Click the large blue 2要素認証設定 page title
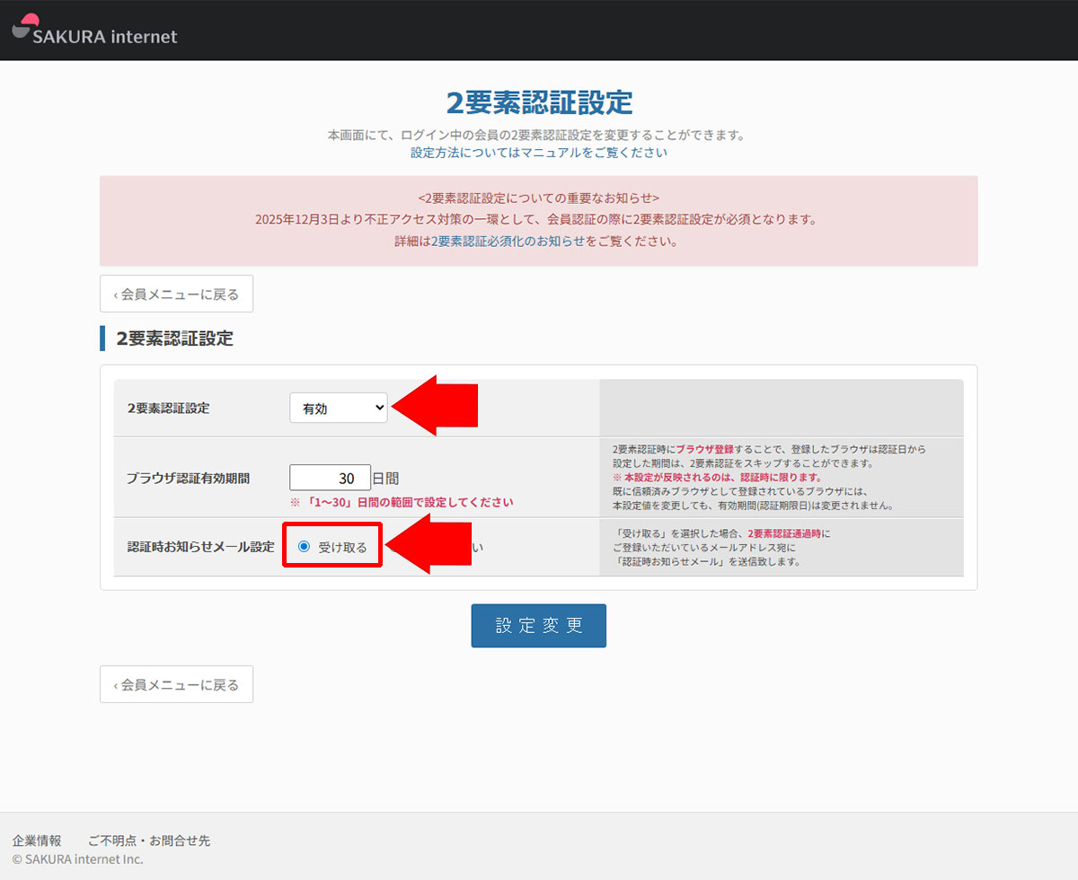 (539, 103)
